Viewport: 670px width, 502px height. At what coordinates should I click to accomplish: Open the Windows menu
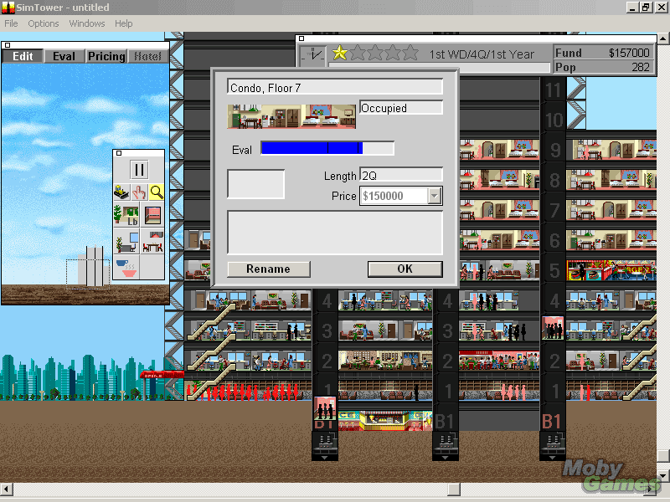coord(87,23)
